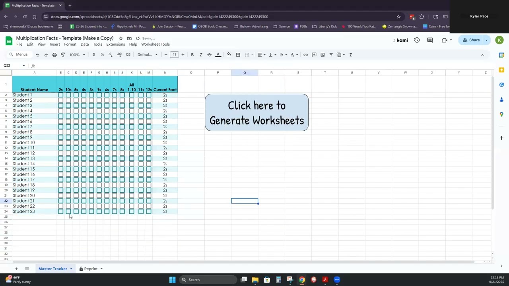Add a new sheet

tap(16, 269)
